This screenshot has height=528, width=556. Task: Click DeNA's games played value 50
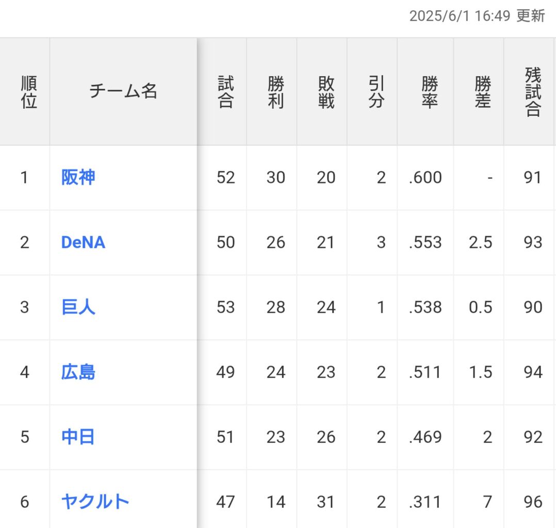[x=226, y=242]
